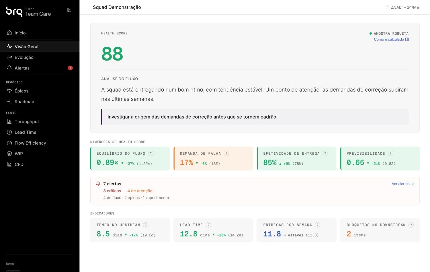Open help for Efetividade de Entrega
Image resolution: width=430 pixels, height=272 pixels.
tap(325, 154)
